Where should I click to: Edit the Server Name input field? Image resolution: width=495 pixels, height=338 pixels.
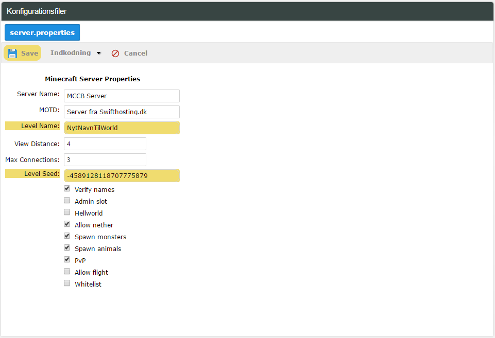coord(122,96)
